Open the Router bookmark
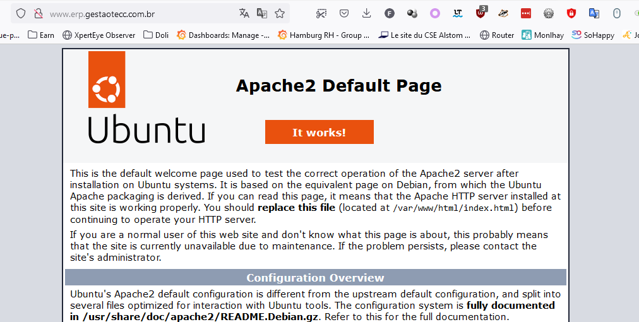639x322 pixels. click(497, 35)
